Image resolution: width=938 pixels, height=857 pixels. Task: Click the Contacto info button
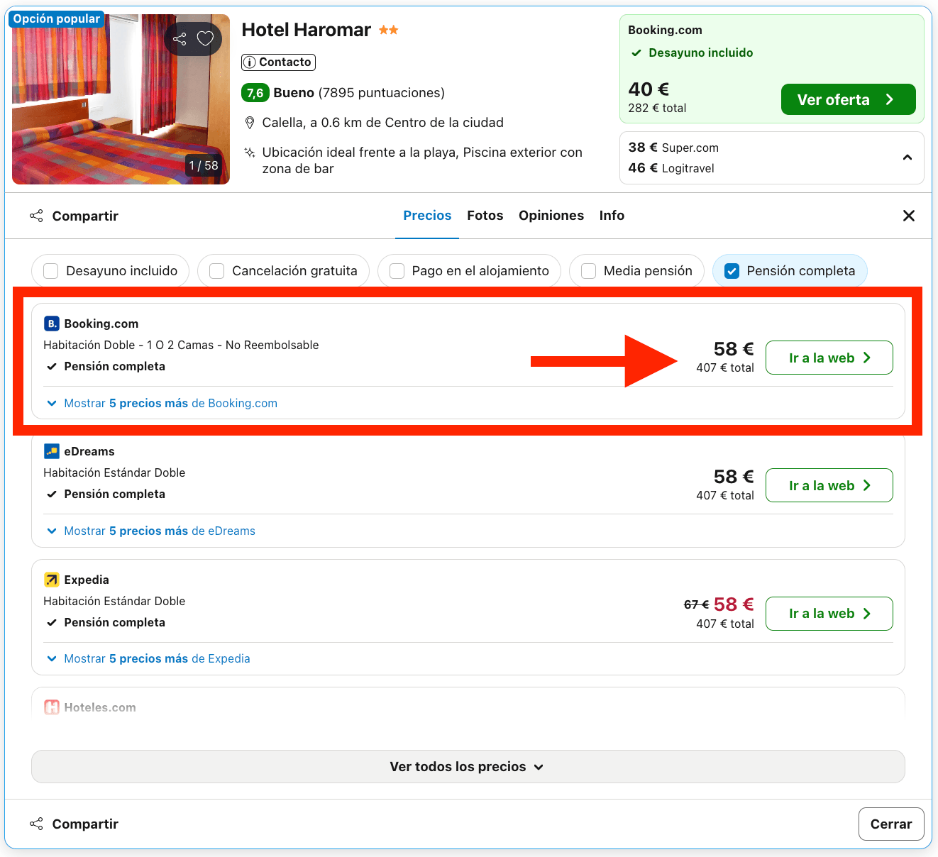click(278, 62)
